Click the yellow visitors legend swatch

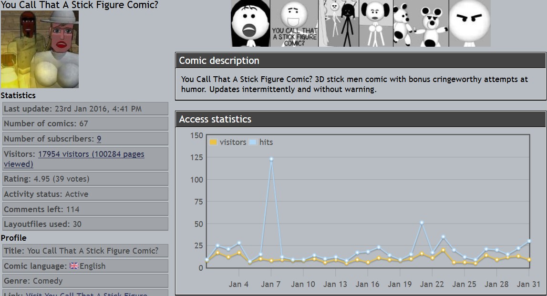click(213, 142)
